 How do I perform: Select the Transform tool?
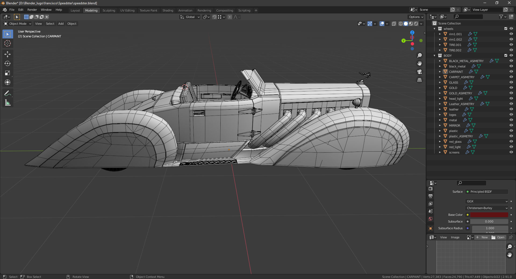pyautogui.click(x=8, y=82)
